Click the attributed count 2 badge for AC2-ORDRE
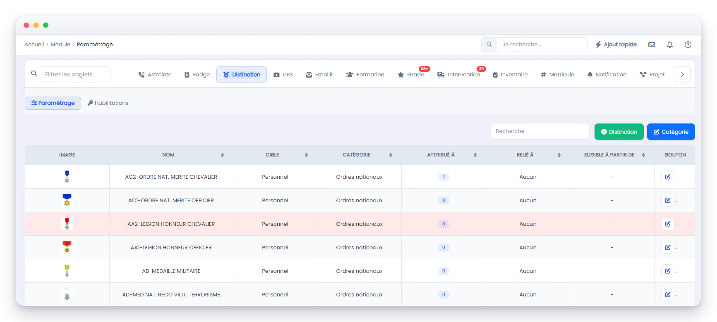This screenshot has width=717, height=322. point(444,177)
